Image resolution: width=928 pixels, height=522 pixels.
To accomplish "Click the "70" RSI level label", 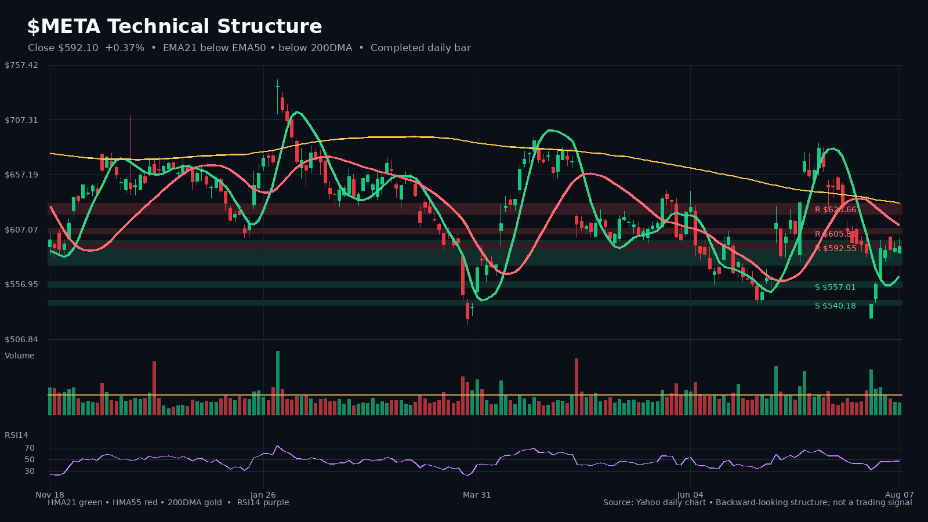I will (30, 448).
